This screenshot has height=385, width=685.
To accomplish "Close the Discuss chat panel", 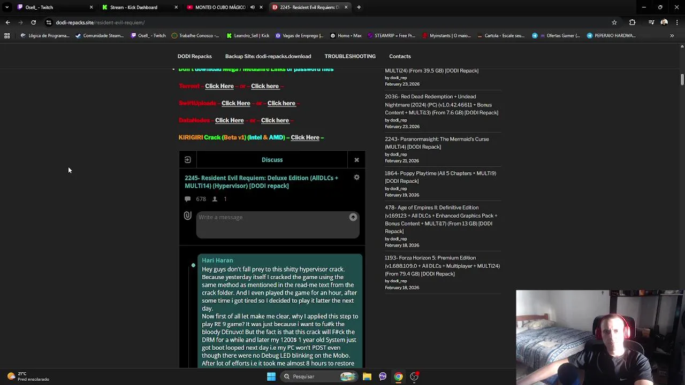I will click(356, 159).
